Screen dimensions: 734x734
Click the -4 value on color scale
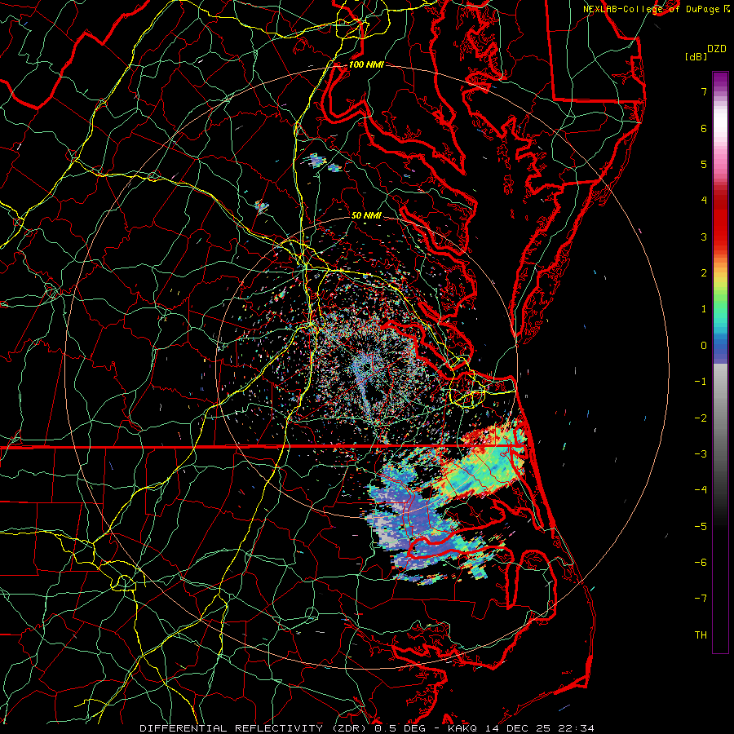(701, 489)
